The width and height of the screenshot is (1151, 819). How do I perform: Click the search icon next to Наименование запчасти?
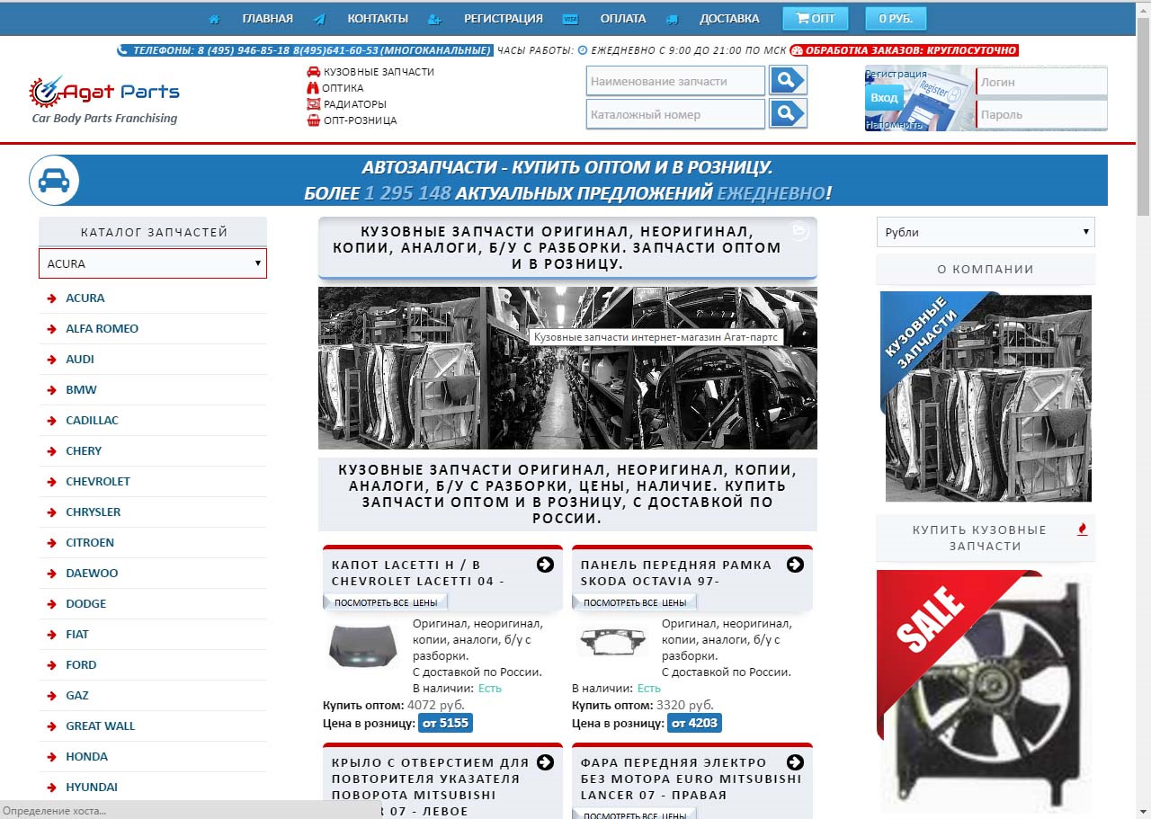[789, 80]
